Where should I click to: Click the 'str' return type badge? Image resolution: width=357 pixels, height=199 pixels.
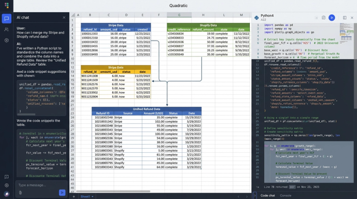click(292, 187)
